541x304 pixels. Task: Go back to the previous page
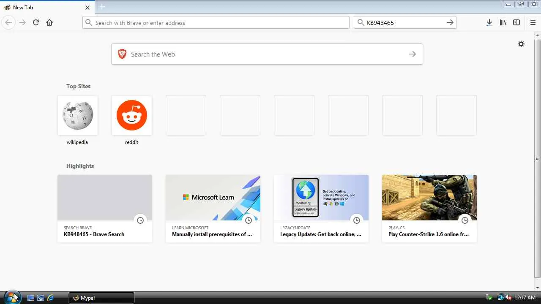(8, 22)
